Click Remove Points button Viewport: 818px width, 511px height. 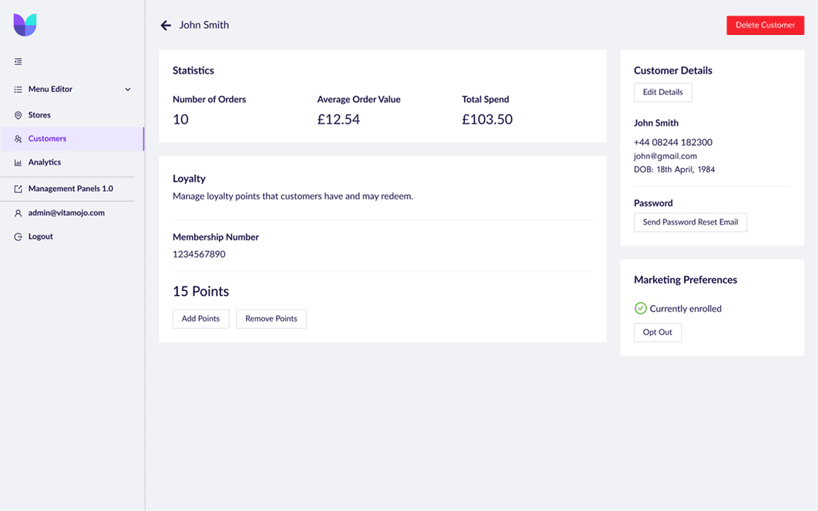click(271, 319)
